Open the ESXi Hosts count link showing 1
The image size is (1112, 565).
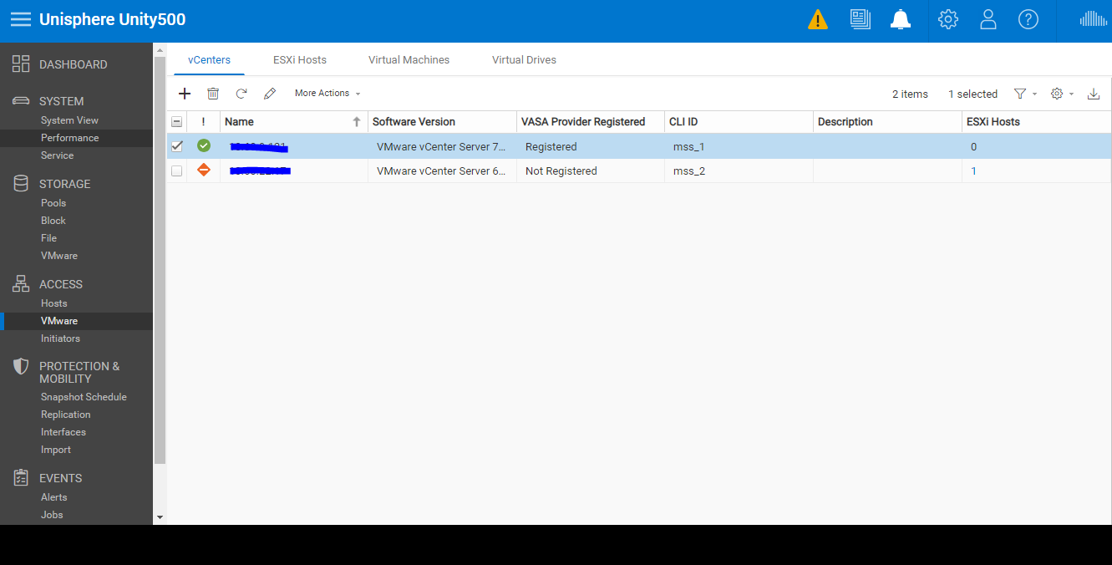pos(974,171)
